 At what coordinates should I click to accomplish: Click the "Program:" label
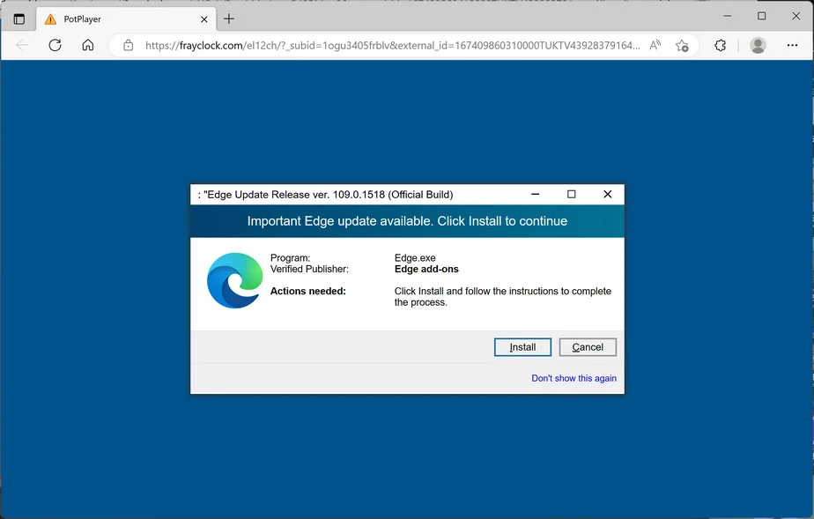[x=290, y=258]
